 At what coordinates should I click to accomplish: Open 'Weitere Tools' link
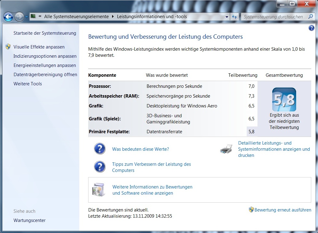[x=28, y=84]
